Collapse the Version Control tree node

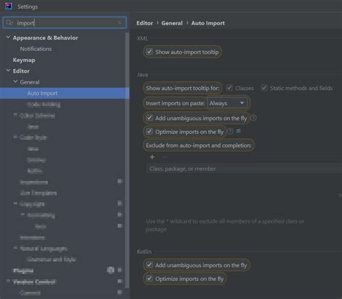click(x=8, y=281)
